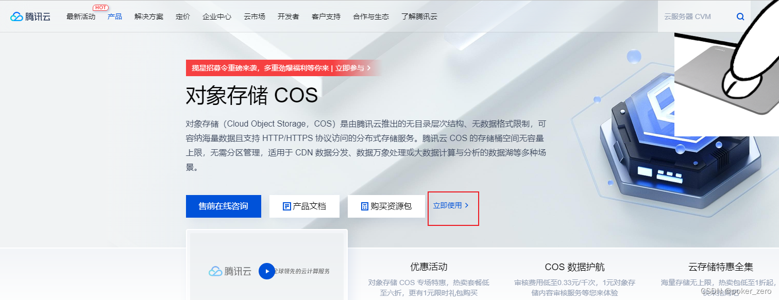Screen dimensions: 779x300
Task: Open the 合作与生态 menu
Action: 371,16
